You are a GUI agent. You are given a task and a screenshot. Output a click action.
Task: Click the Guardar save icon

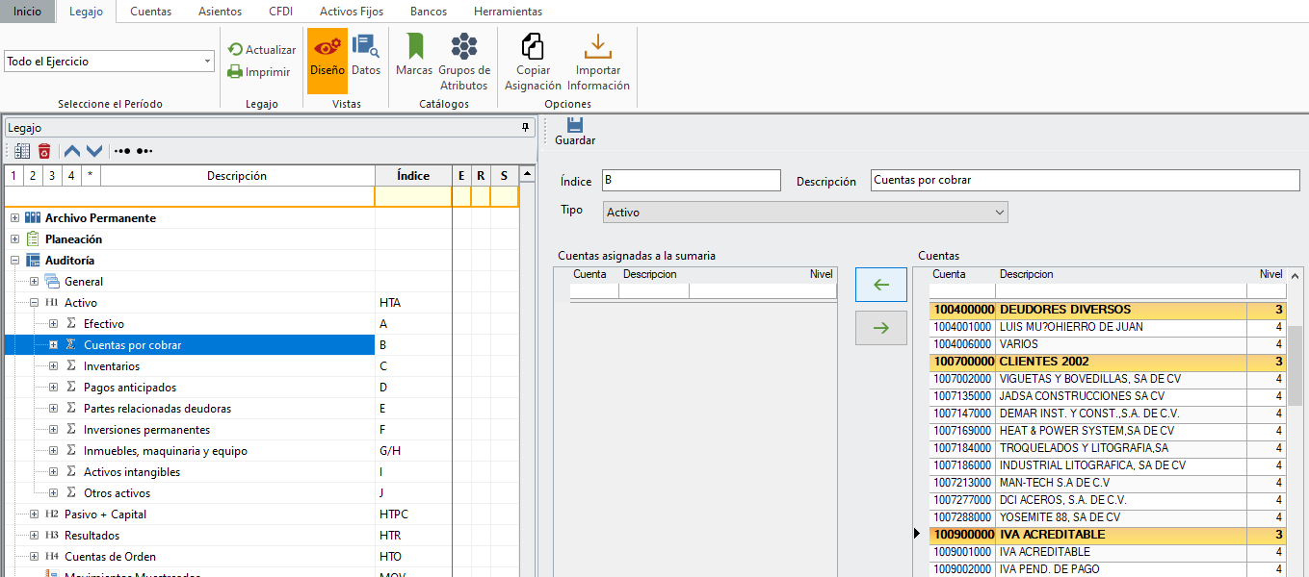point(575,125)
